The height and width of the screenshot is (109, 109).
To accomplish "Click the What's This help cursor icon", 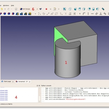I will 41,9.
